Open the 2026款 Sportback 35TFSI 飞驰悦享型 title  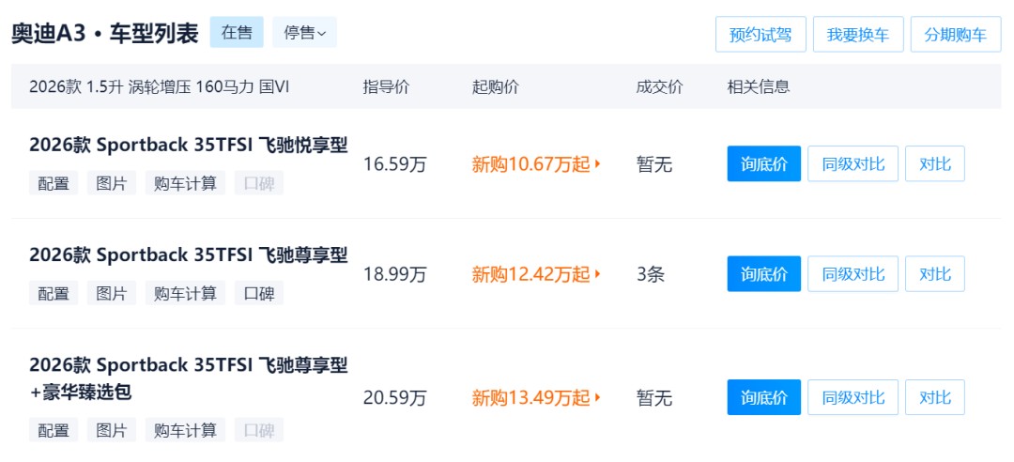click(188, 146)
